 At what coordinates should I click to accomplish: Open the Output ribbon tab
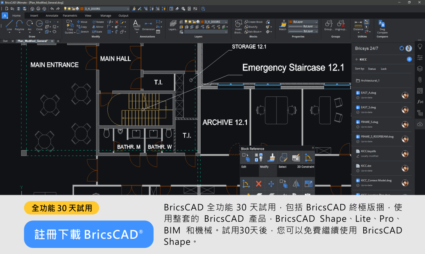click(123, 16)
